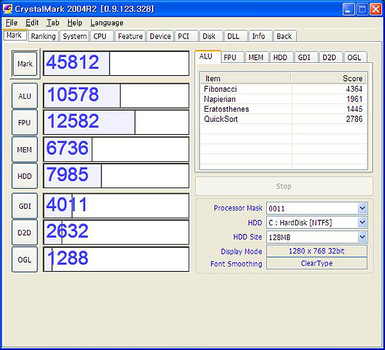Expand the HDD Size dropdown
This screenshot has height=350, width=385.
tap(363, 237)
